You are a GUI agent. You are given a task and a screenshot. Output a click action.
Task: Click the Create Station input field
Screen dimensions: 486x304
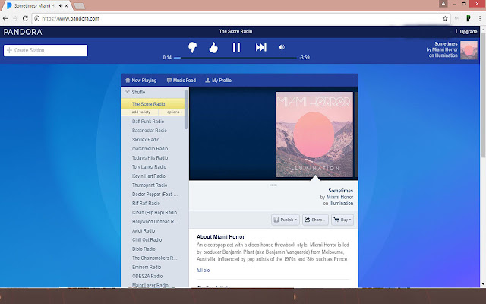tap(46, 50)
